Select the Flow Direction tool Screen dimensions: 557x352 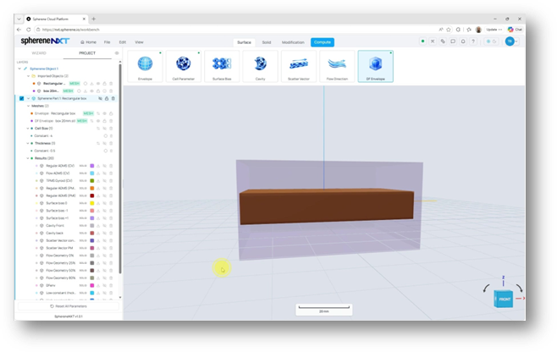pos(337,66)
